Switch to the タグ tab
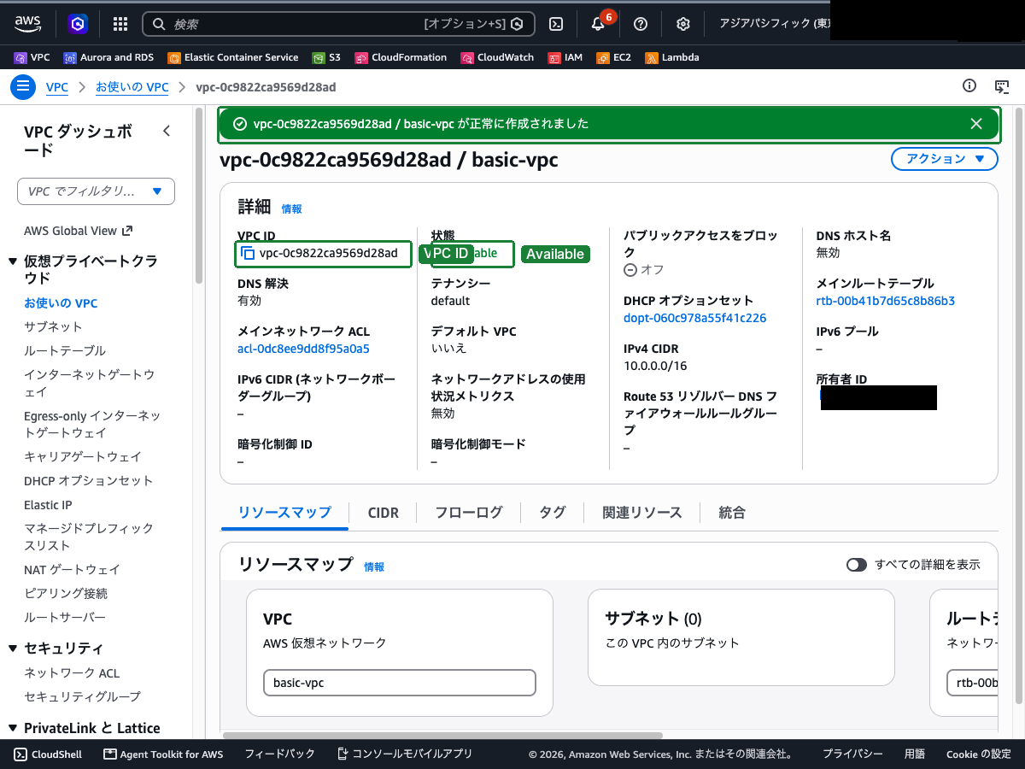 [x=553, y=513]
